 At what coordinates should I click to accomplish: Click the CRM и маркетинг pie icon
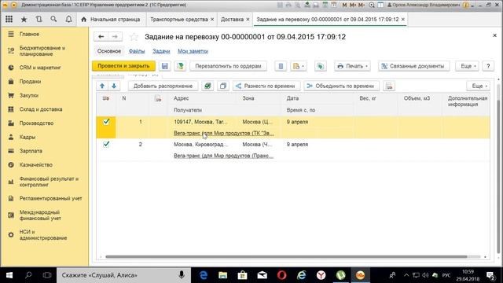point(11,68)
